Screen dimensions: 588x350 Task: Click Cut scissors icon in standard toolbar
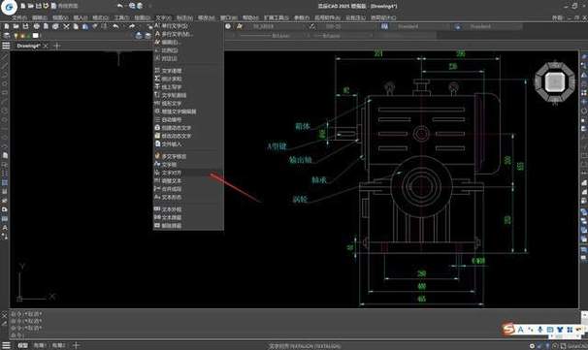(66, 26)
